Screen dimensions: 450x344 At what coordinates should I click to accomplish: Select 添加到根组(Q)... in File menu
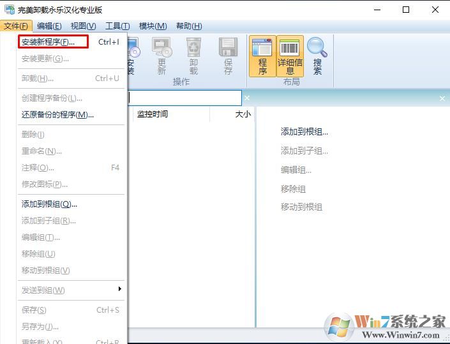coord(49,204)
